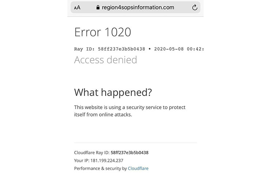271x178 pixels.
Task: Tap the padlock icon in address bar
Action: [98, 7]
